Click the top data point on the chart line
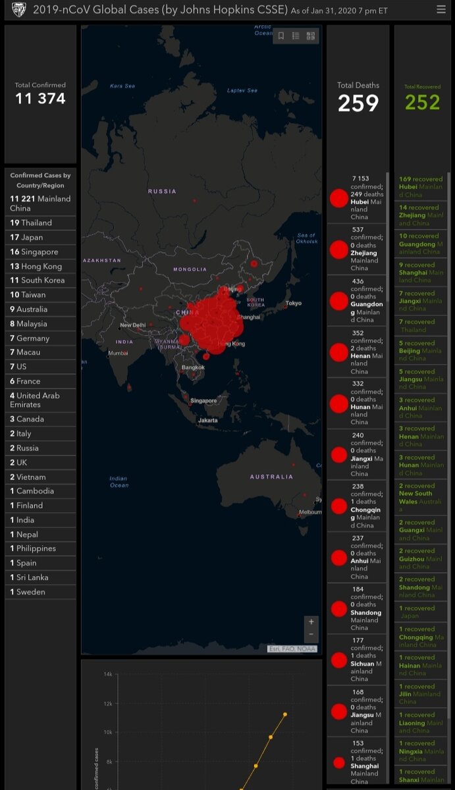 (285, 714)
